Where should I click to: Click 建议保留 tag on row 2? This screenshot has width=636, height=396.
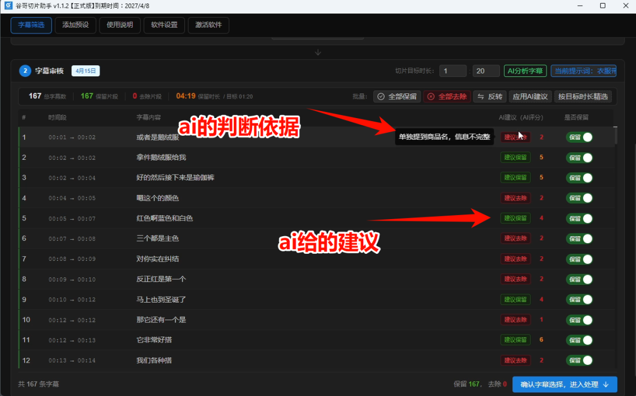click(x=515, y=157)
